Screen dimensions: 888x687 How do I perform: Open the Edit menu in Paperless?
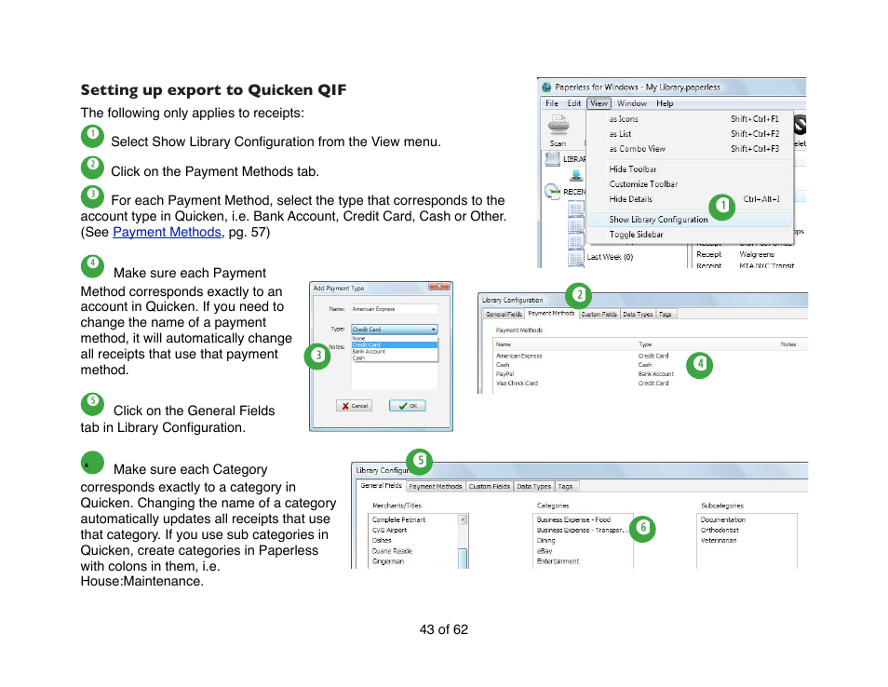(574, 103)
